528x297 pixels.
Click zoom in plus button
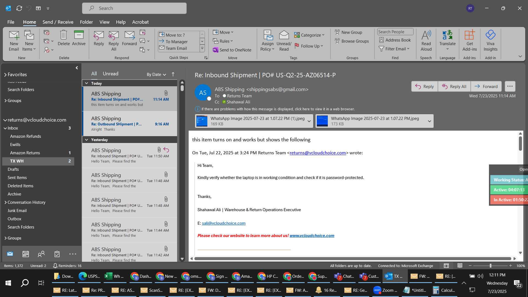(x=510, y=266)
